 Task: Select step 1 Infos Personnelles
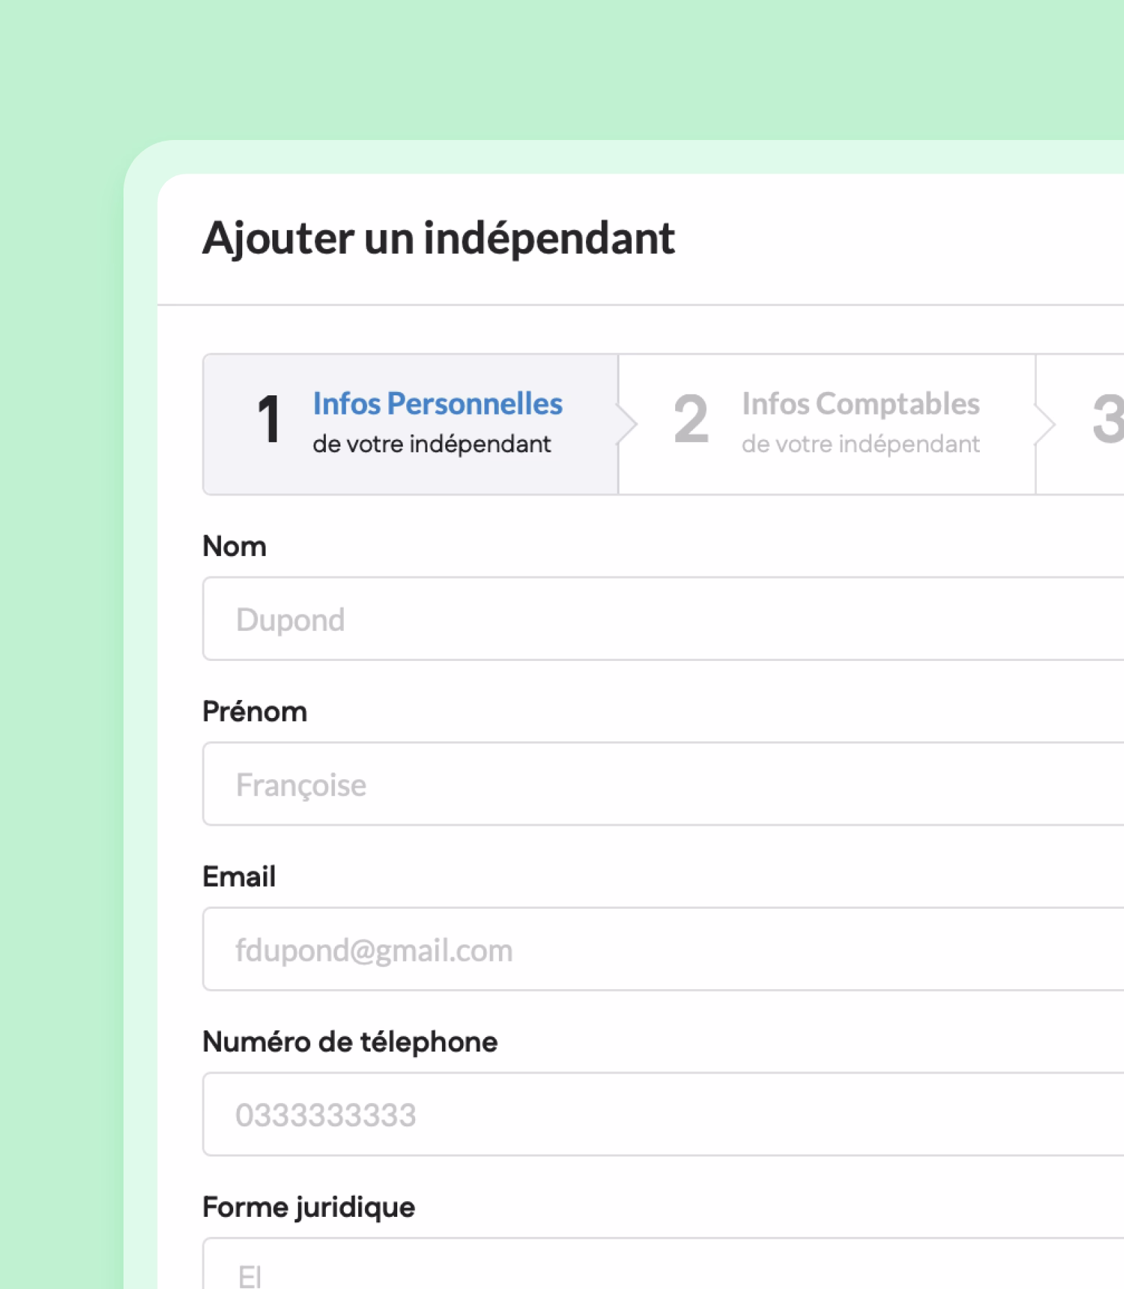point(410,424)
